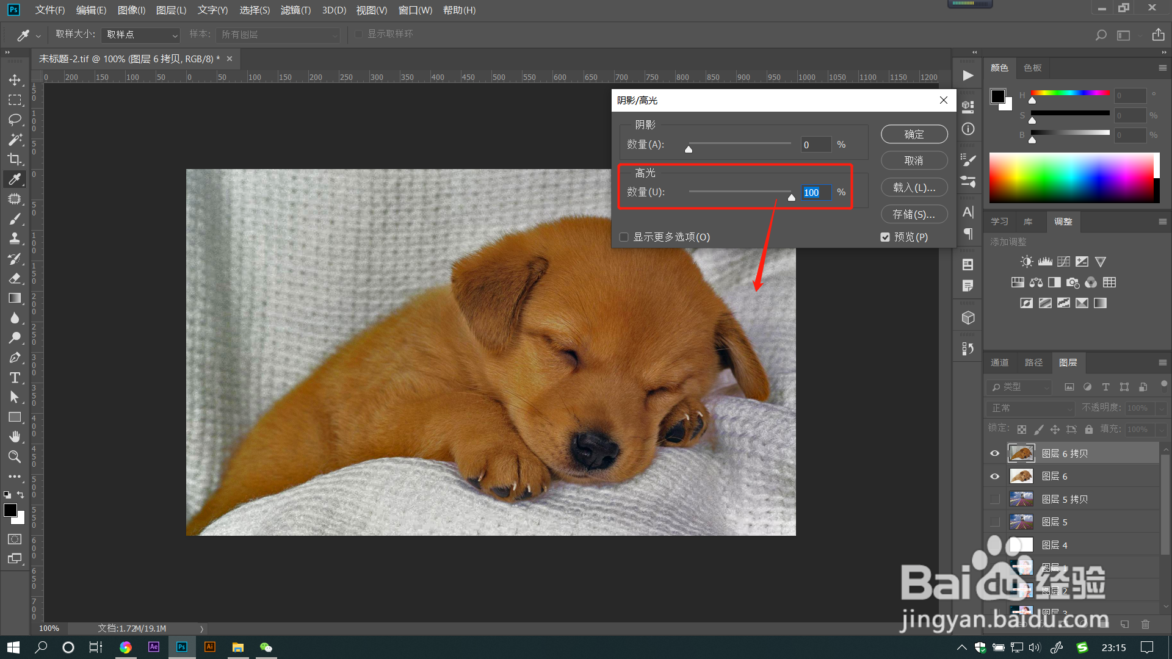The height and width of the screenshot is (659, 1172).
Task: Click the 确定 button
Action: pyautogui.click(x=914, y=134)
